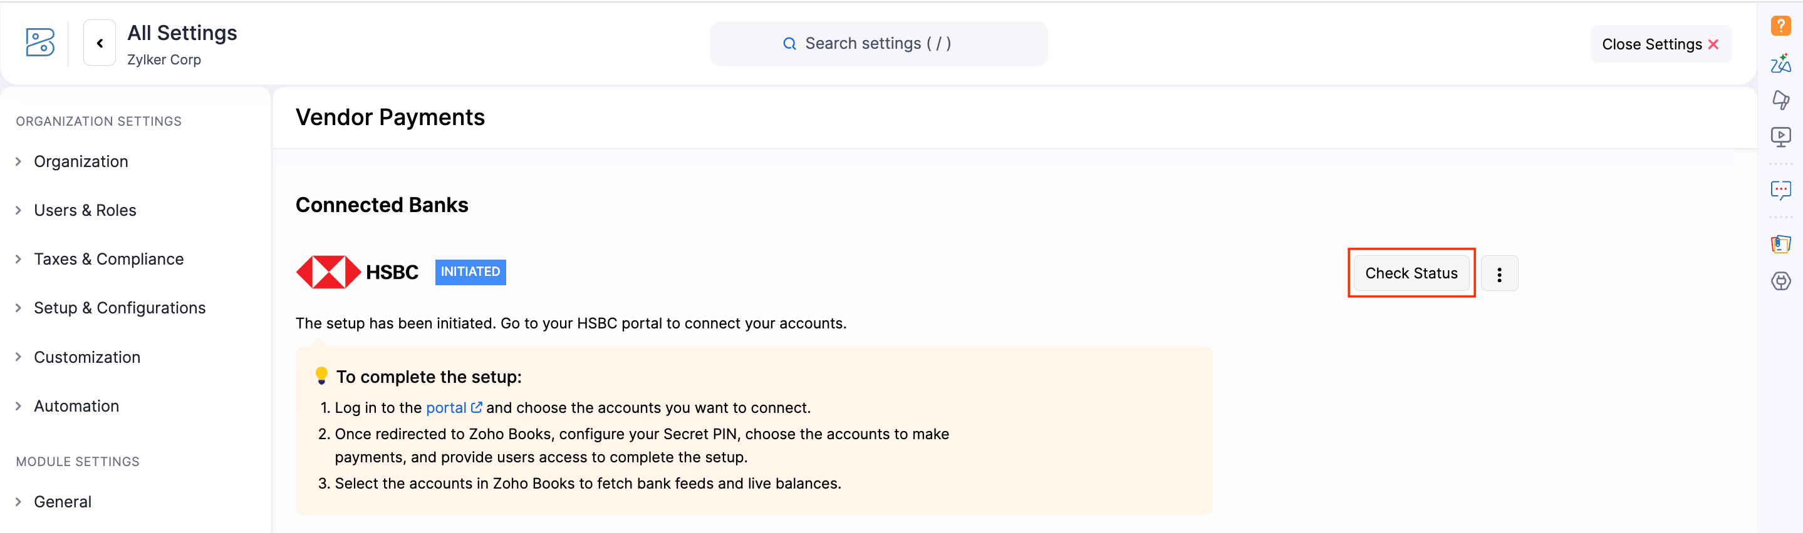Click the back arrow beside All Settings
This screenshot has width=1803, height=533.
100,43
